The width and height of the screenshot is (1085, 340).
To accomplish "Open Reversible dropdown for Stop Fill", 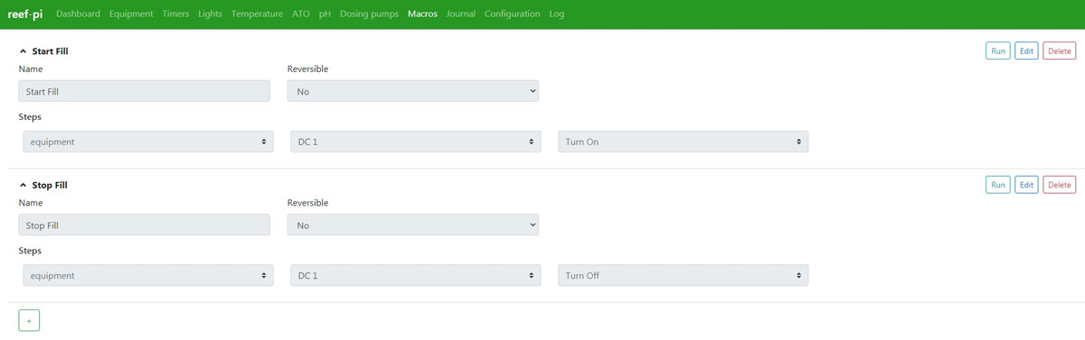I will click(x=413, y=225).
